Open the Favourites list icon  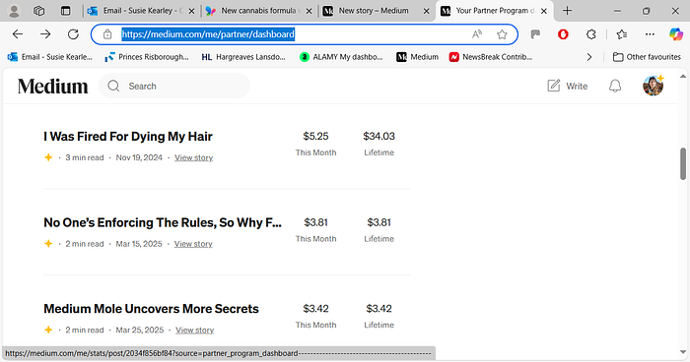pos(621,34)
